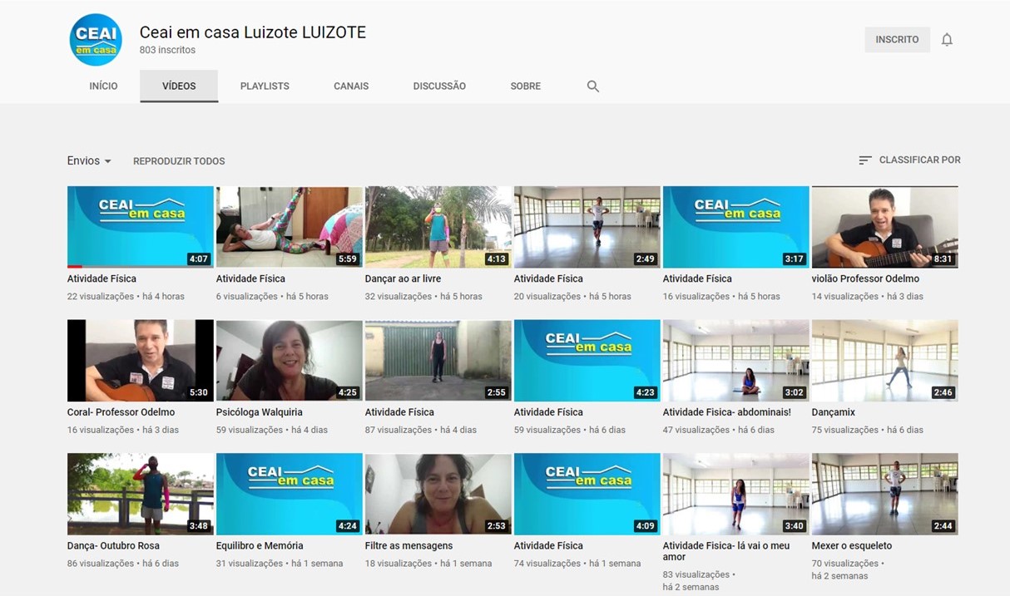Click the violão Professor Odelmo title
Screen dimensions: 1010x596
[x=865, y=279]
